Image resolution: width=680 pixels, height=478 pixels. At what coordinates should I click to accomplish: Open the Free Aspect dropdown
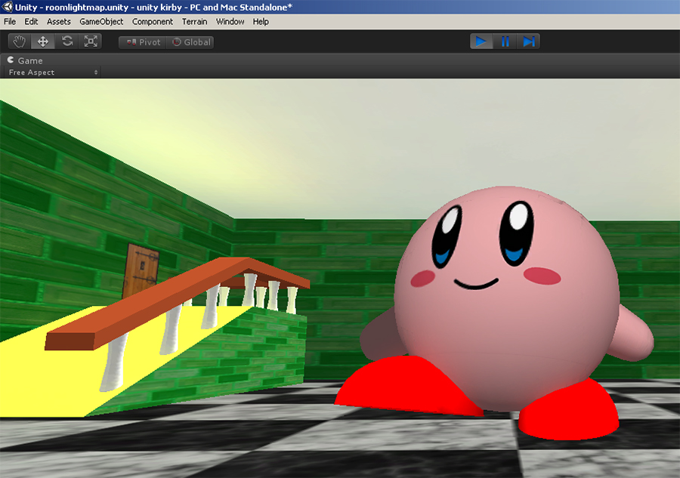pyautogui.click(x=52, y=72)
